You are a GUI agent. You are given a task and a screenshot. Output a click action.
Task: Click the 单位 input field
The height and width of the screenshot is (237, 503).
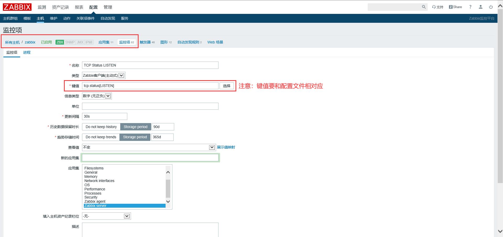[x=150, y=106]
